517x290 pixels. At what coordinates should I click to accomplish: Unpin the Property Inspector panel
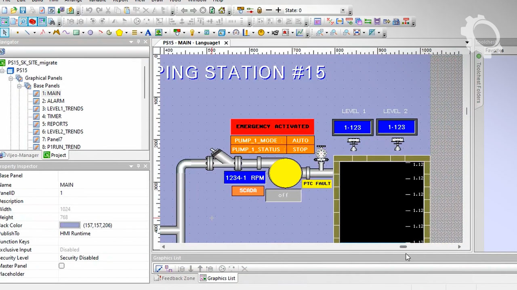tap(139, 166)
